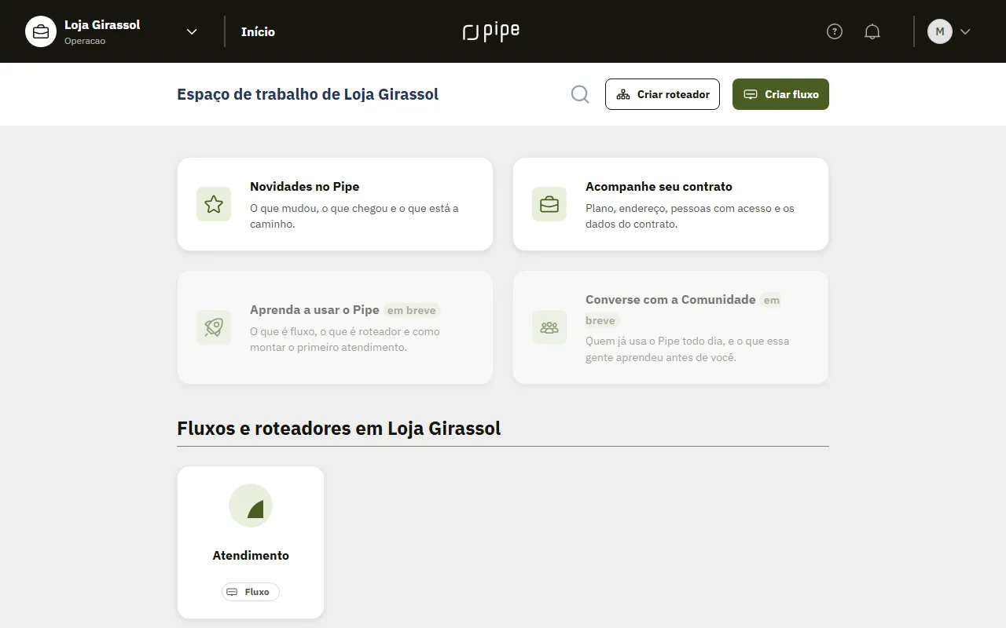Click the Fluxos e roteadores section heading

tap(339, 428)
